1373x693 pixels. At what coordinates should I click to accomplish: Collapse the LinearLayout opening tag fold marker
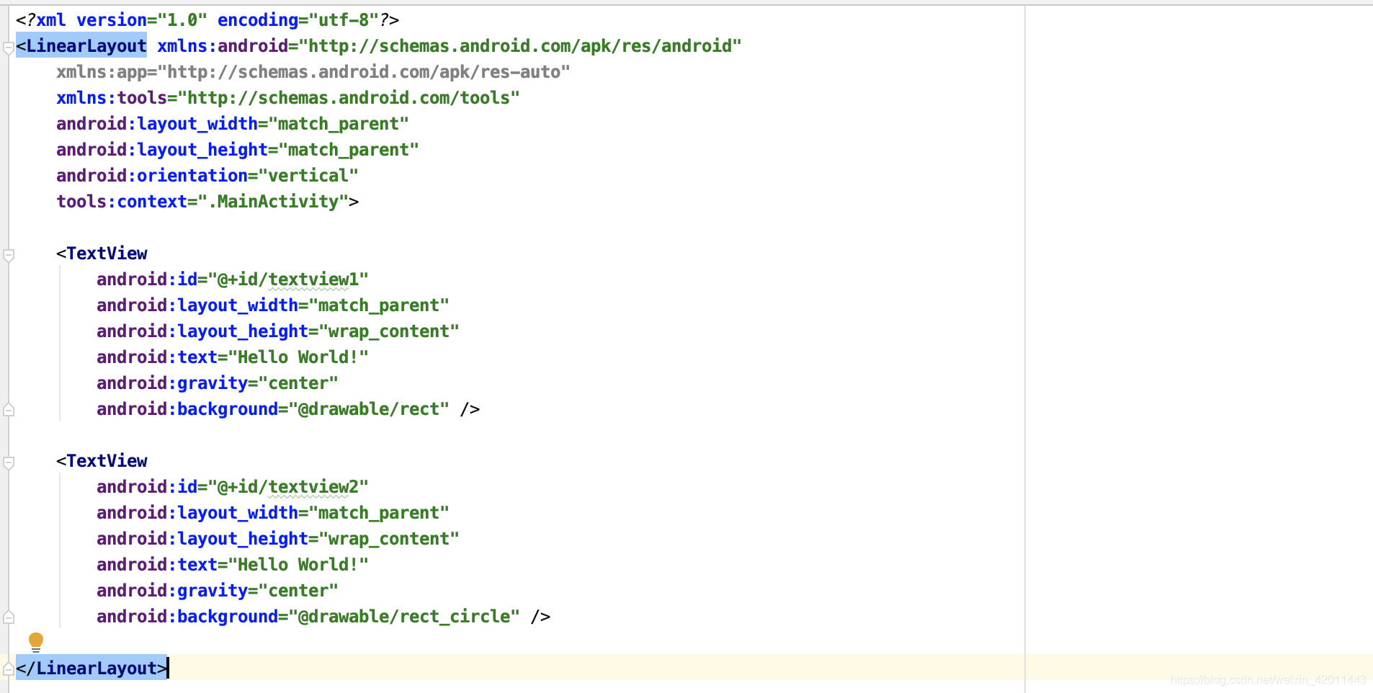pyautogui.click(x=9, y=48)
